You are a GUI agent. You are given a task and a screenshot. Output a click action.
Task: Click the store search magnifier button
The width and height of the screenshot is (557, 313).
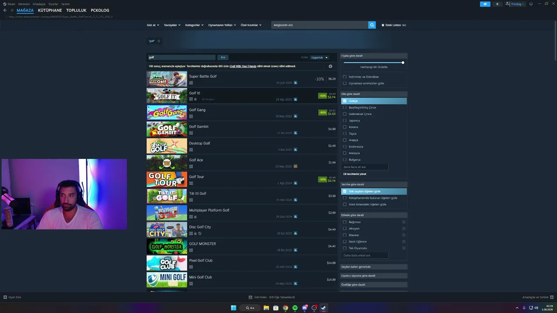[x=372, y=25]
